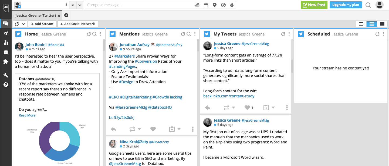Expand the profile picker dropdown arrow
Viewport: 389px width, 166px height.
pyautogui.click(x=80, y=5)
